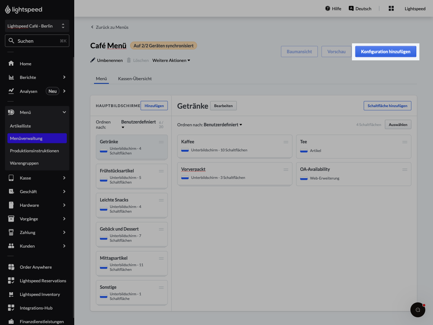The height and width of the screenshot is (325, 433).
Task: Click the Zahlung calculator icon
Action: [11, 232]
